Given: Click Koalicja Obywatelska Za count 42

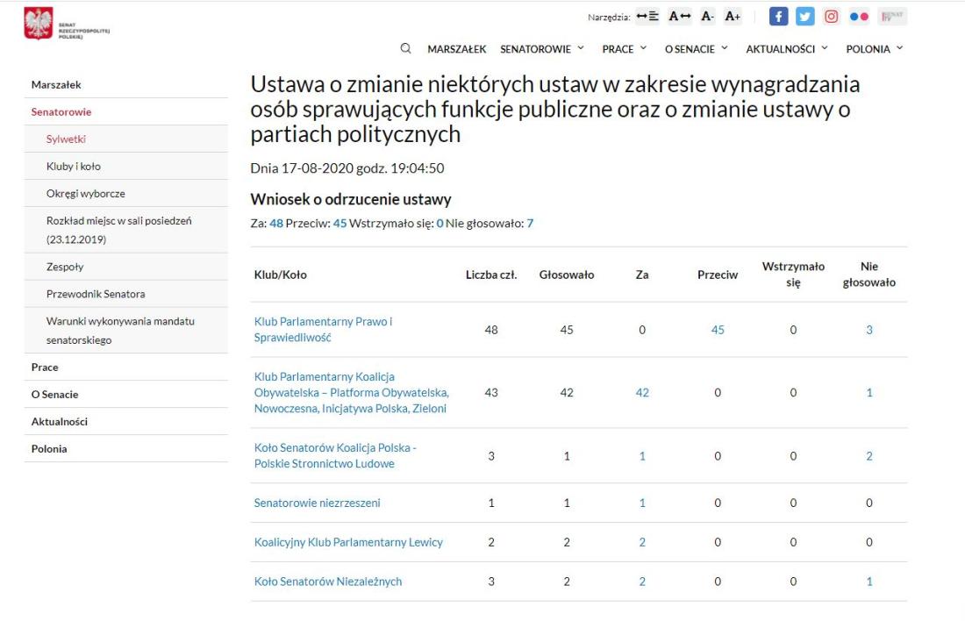Looking at the screenshot, I should (x=642, y=393).
